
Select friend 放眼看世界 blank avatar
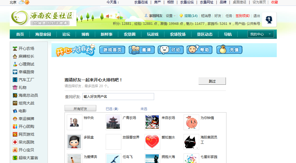click(114, 142)
